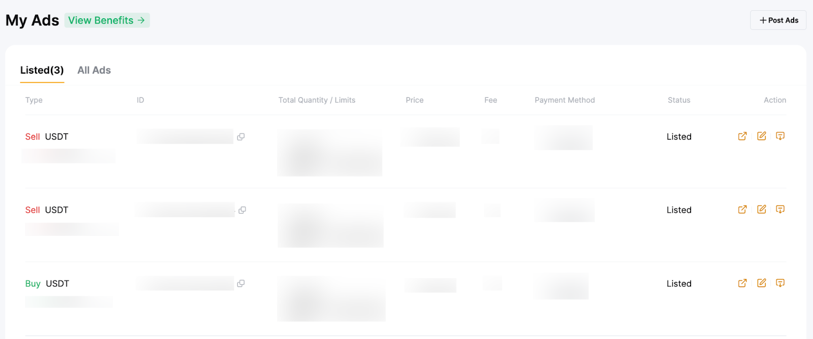Click the Payment Method column header
813x339 pixels.
565,100
